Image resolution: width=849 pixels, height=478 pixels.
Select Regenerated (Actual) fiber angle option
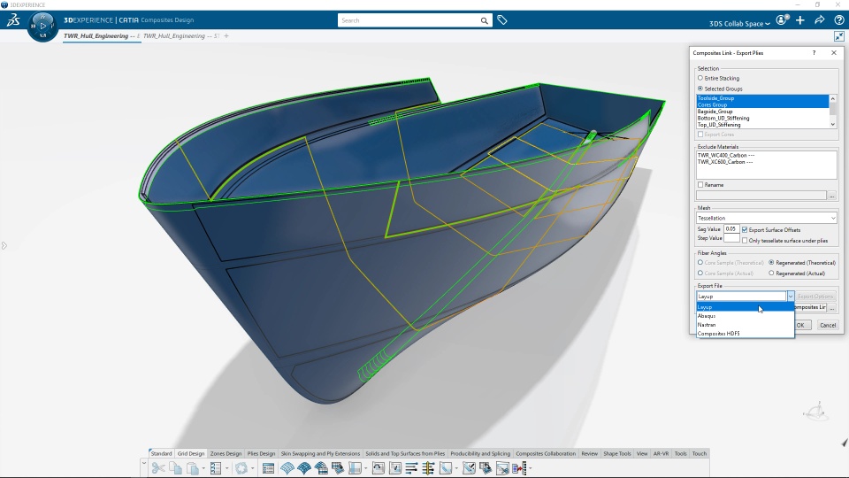click(771, 274)
